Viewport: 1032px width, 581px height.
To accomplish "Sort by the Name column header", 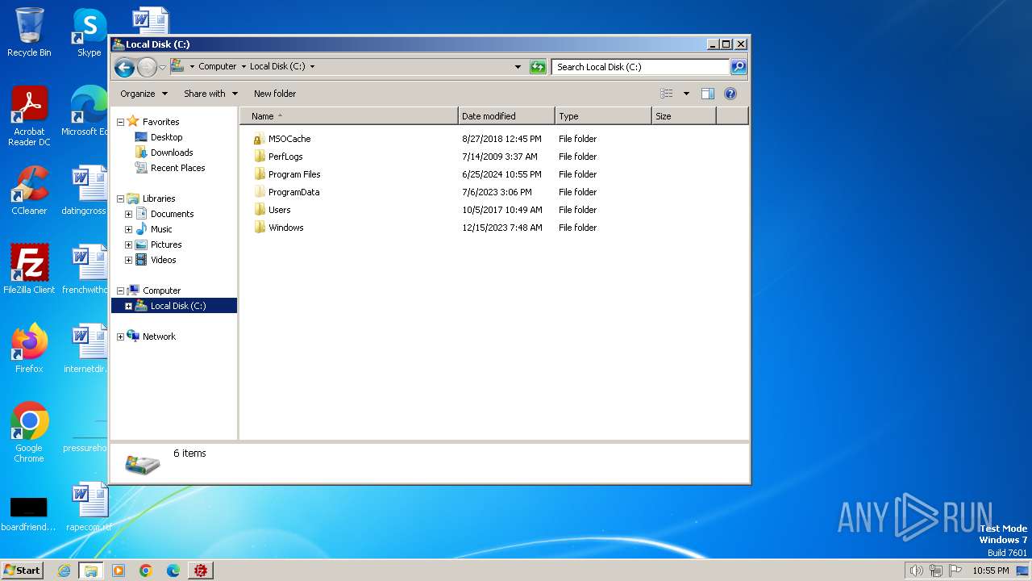I will 349,116.
